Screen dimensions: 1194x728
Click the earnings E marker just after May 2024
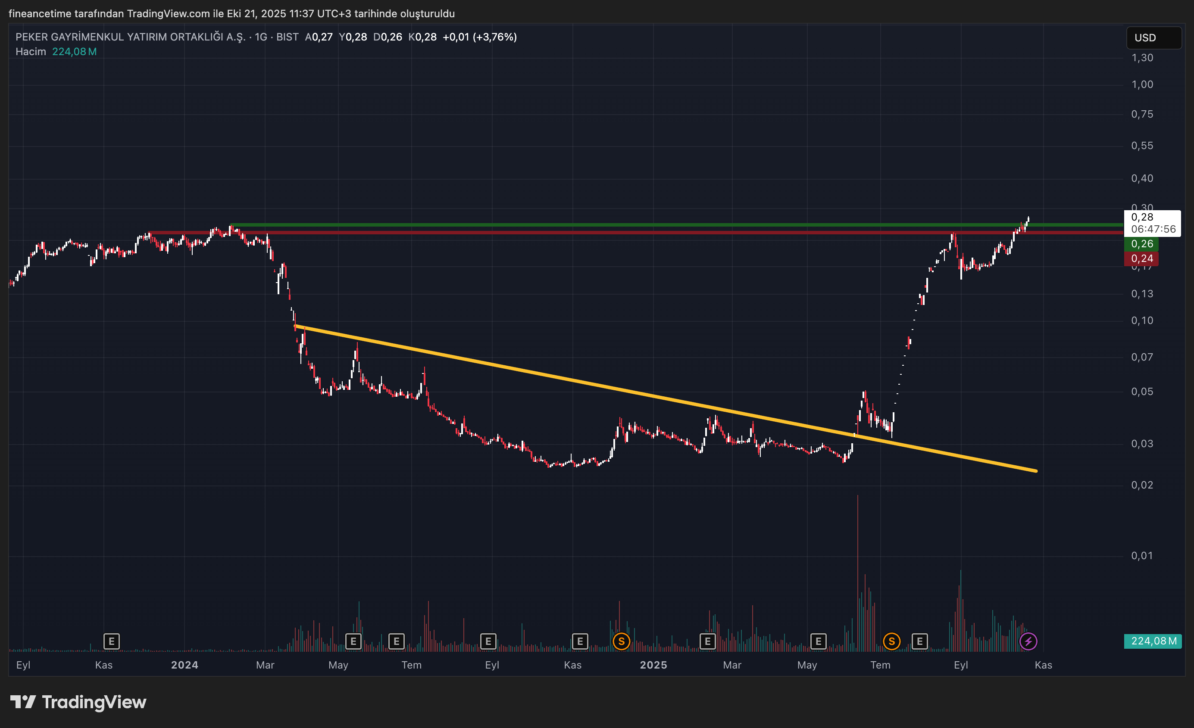coord(353,641)
